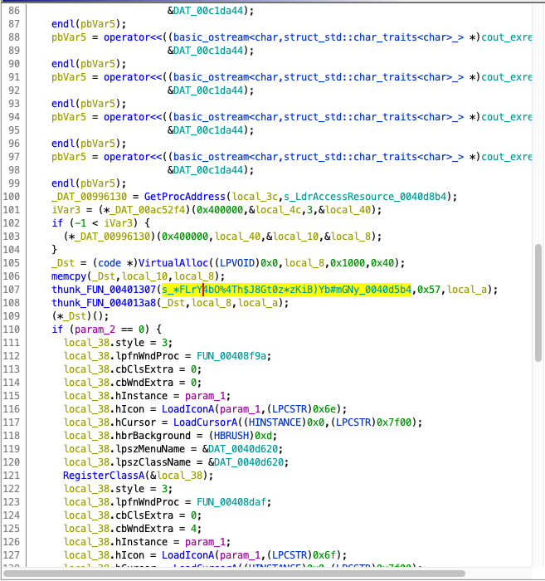Click the highlighted s_*FLrY string argument
545x581 pixels.
[x=286, y=289]
